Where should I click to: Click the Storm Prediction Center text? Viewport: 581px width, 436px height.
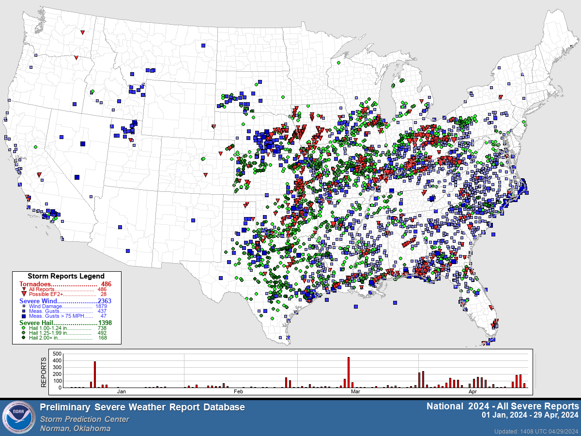(x=85, y=419)
